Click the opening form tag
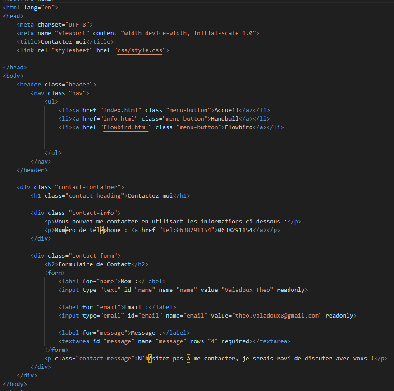The width and height of the screenshot is (394, 391). tap(55, 273)
